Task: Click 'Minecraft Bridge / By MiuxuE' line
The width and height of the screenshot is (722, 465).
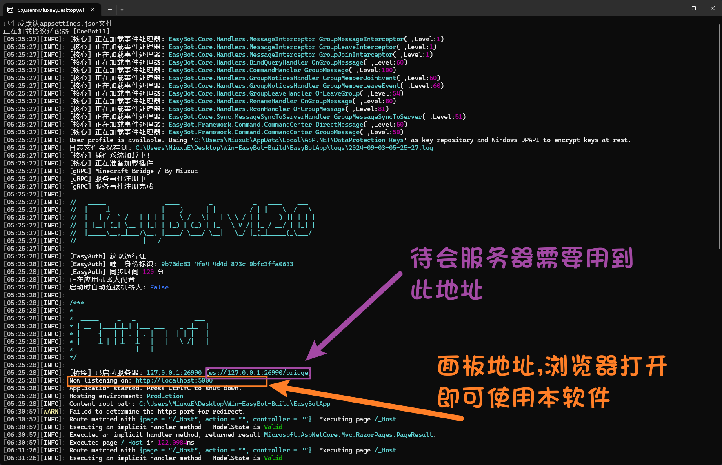Action: (134, 171)
